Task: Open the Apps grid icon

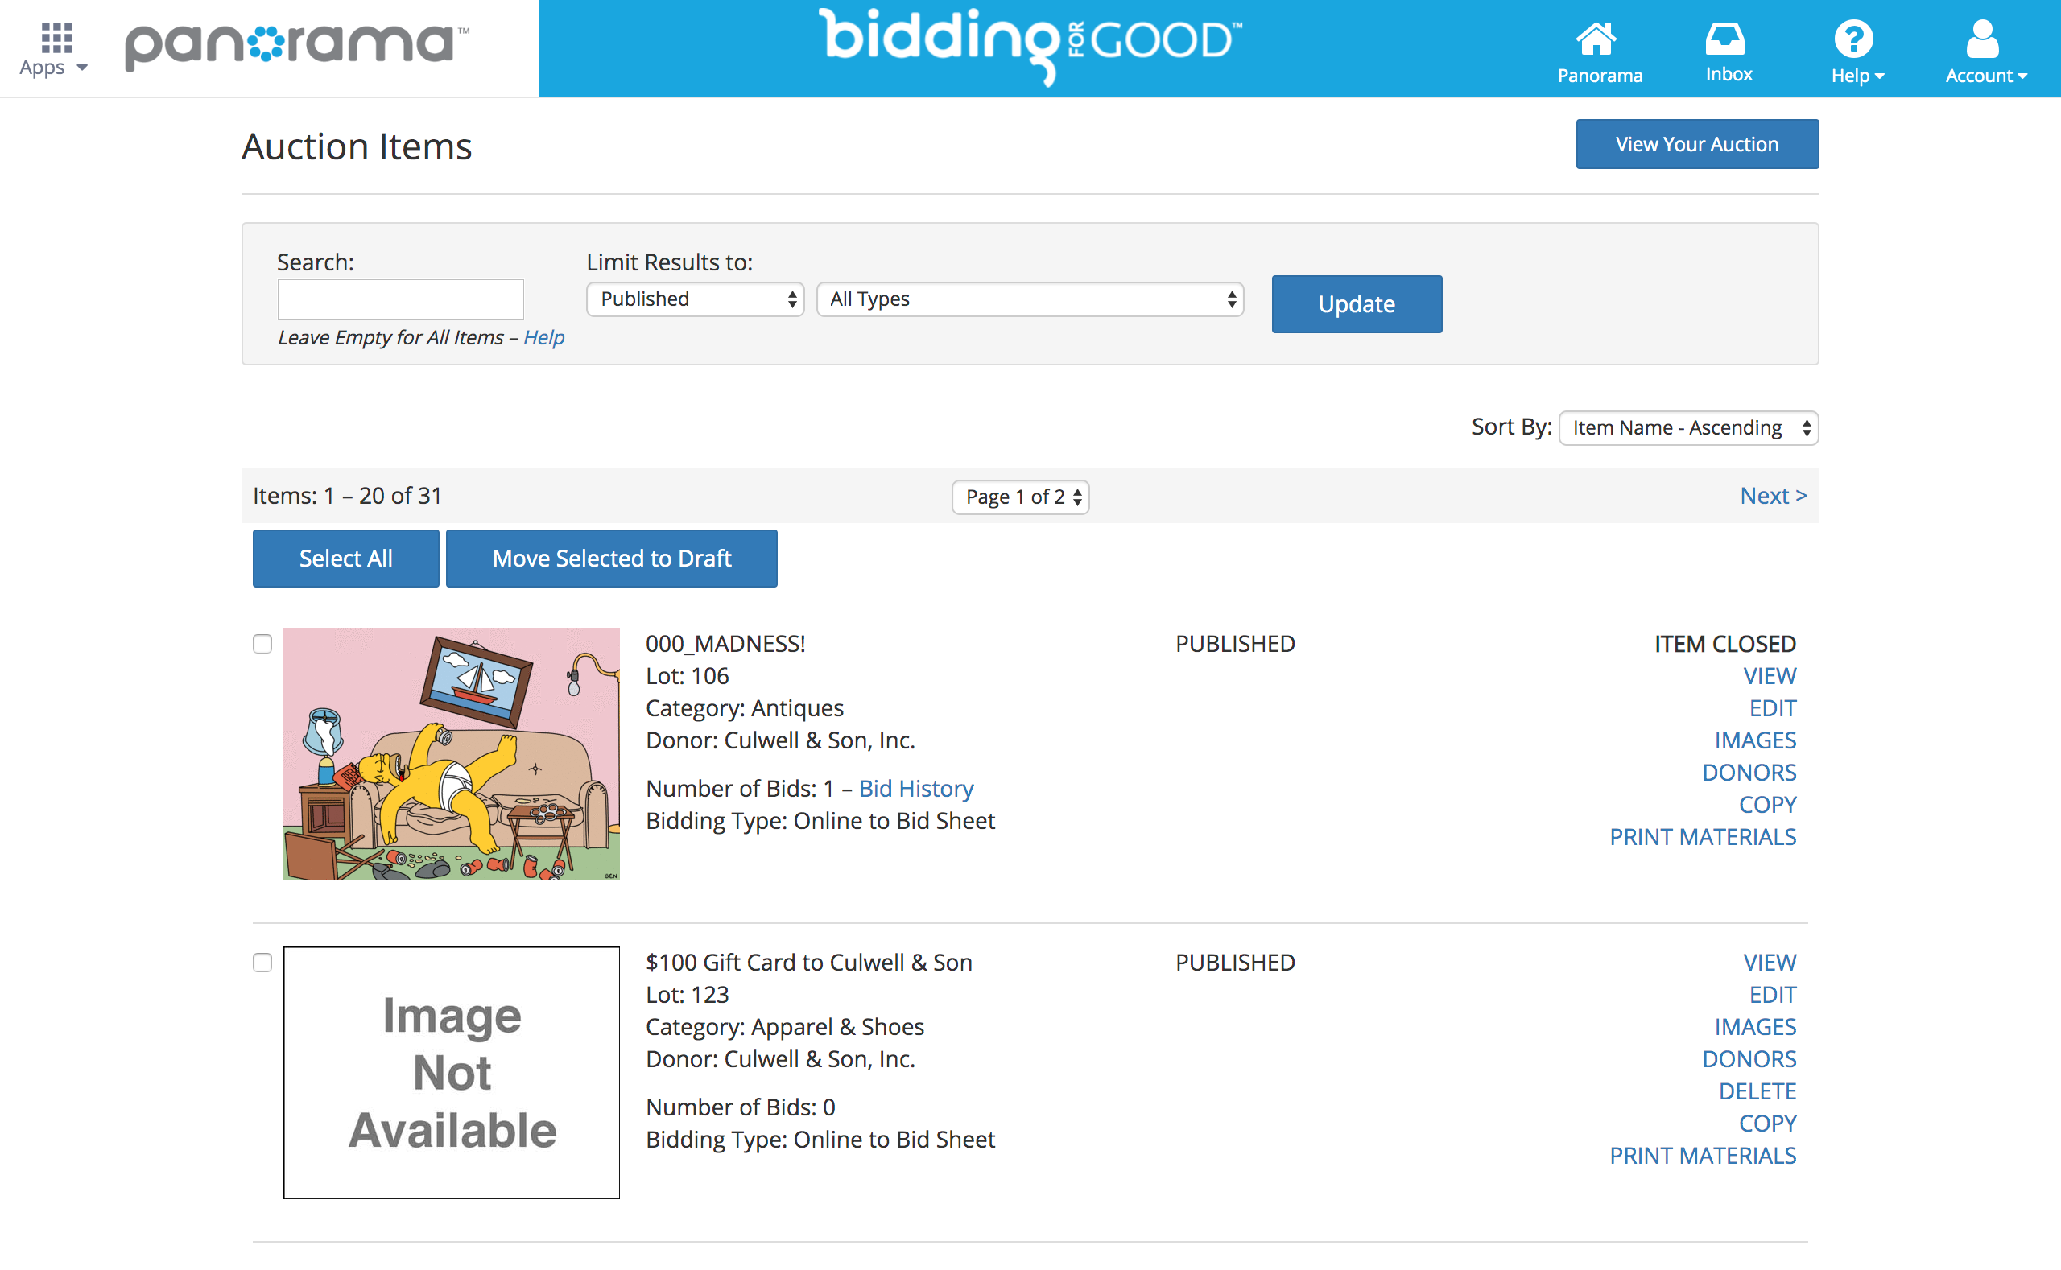Action: [56, 37]
